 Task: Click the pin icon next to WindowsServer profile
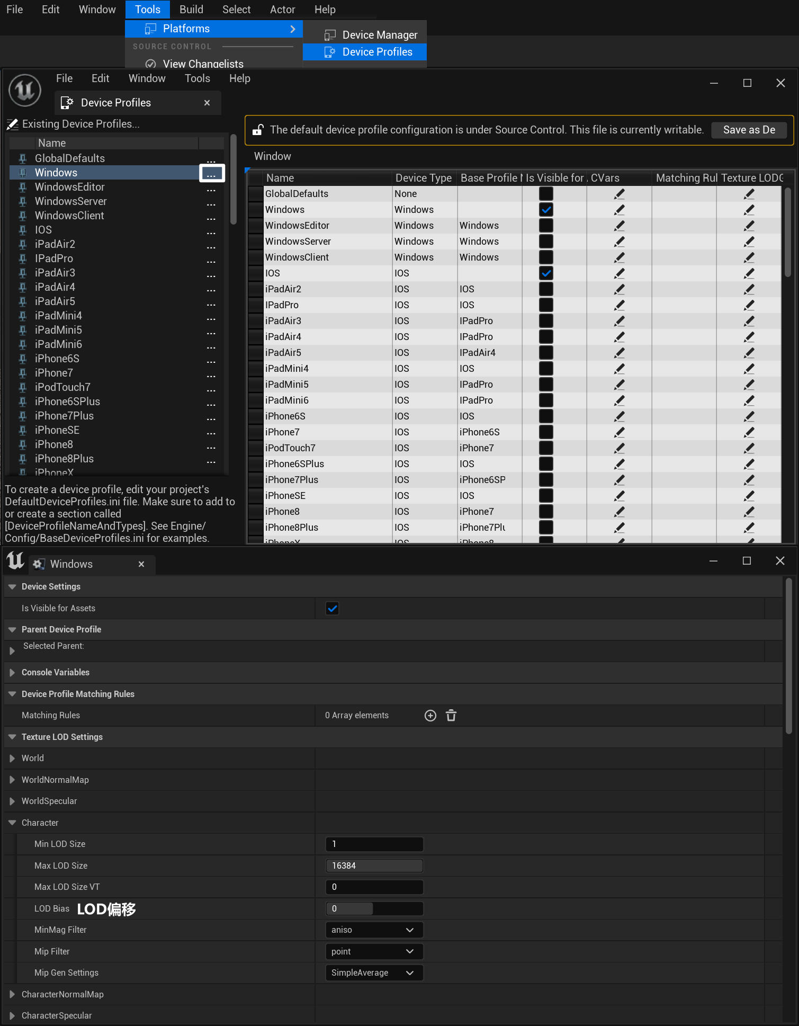[x=23, y=201]
